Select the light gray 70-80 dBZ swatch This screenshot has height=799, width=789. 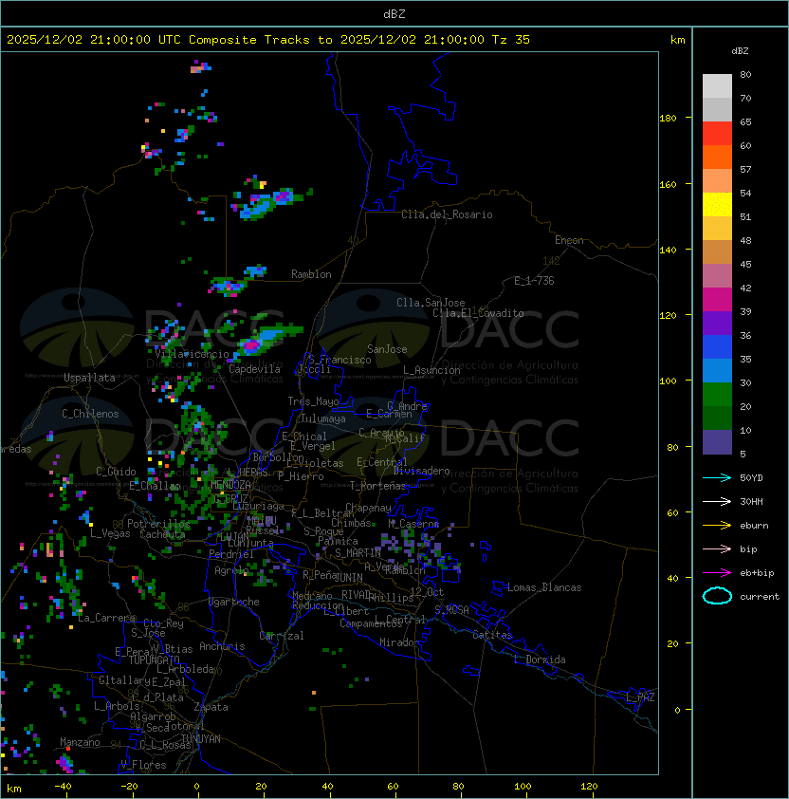click(x=717, y=85)
